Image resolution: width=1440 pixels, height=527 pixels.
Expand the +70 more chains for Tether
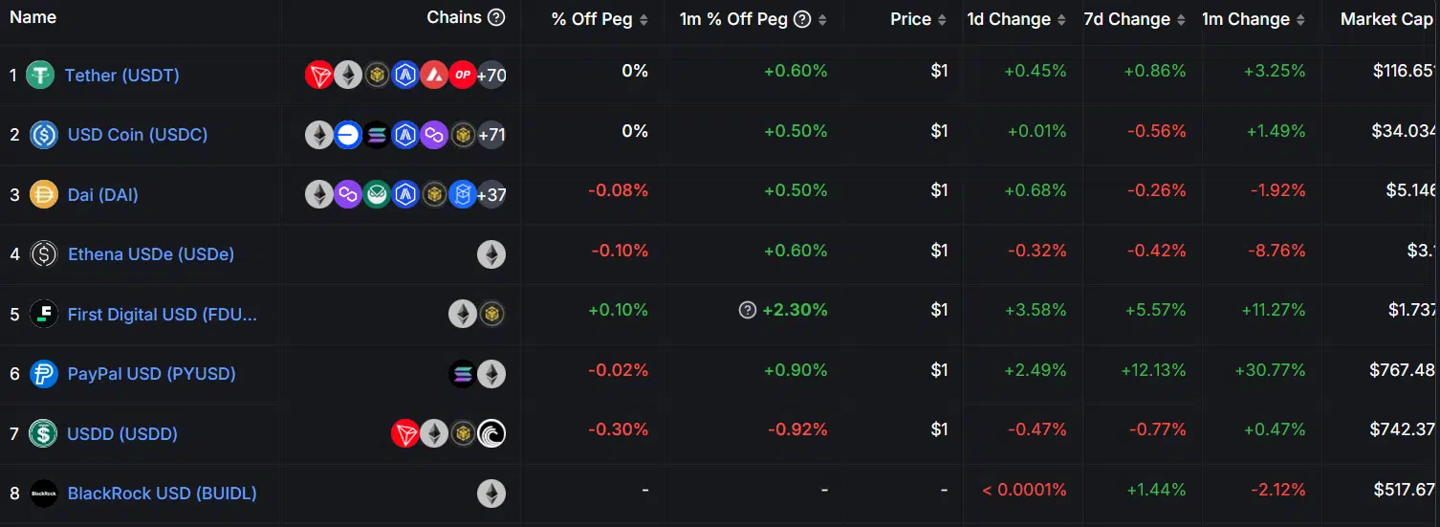(x=491, y=75)
